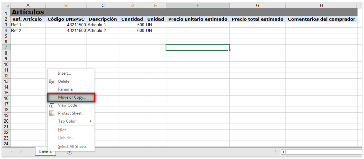Switch to the Lote 1 sheet tab
This screenshot has height=159, width=364.
pyautogui.click(x=45, y=152)
